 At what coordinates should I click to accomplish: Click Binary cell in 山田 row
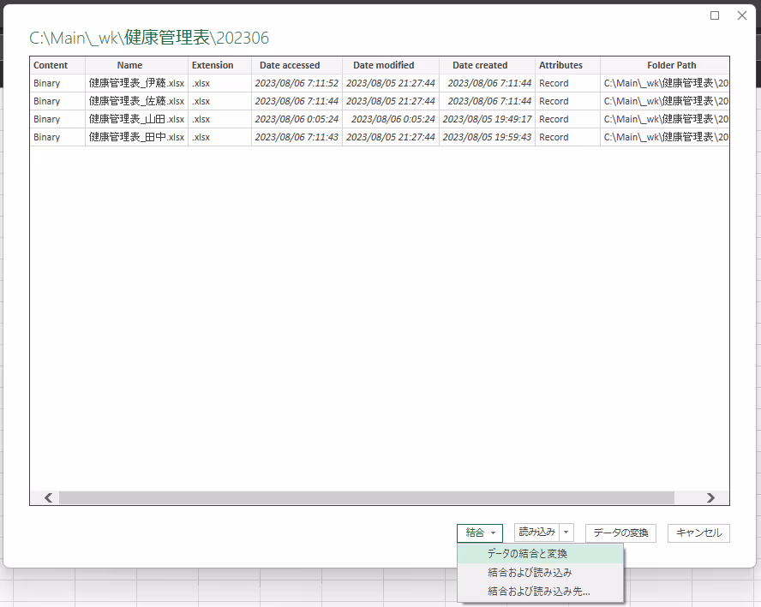click(57, 119)
